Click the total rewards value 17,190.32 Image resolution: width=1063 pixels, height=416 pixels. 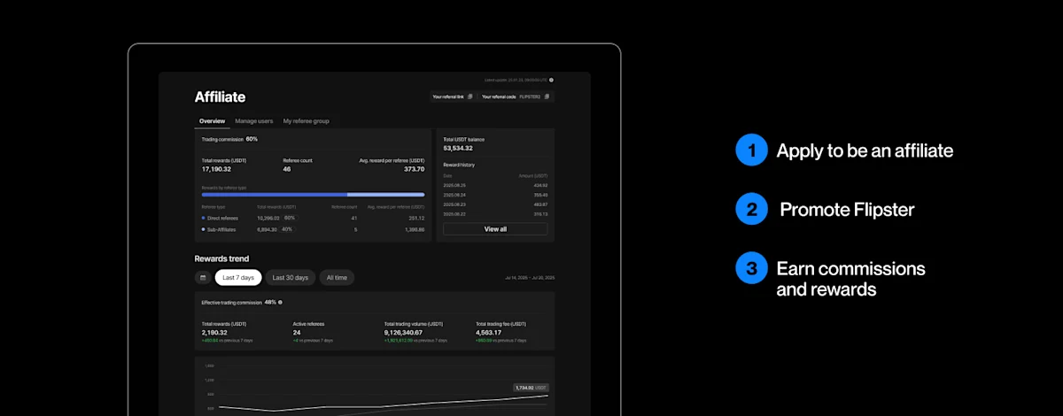point(216,169)
